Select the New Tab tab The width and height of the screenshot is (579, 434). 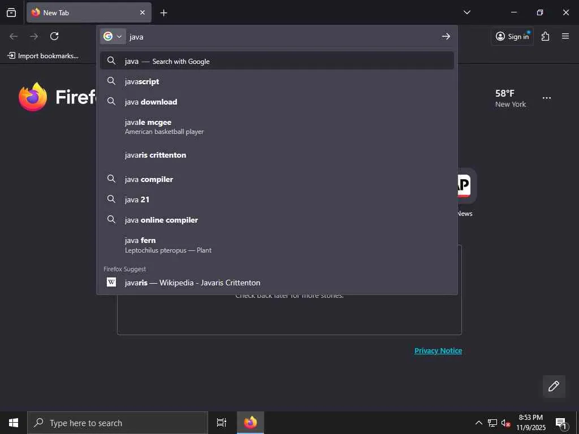coord(89,12)
